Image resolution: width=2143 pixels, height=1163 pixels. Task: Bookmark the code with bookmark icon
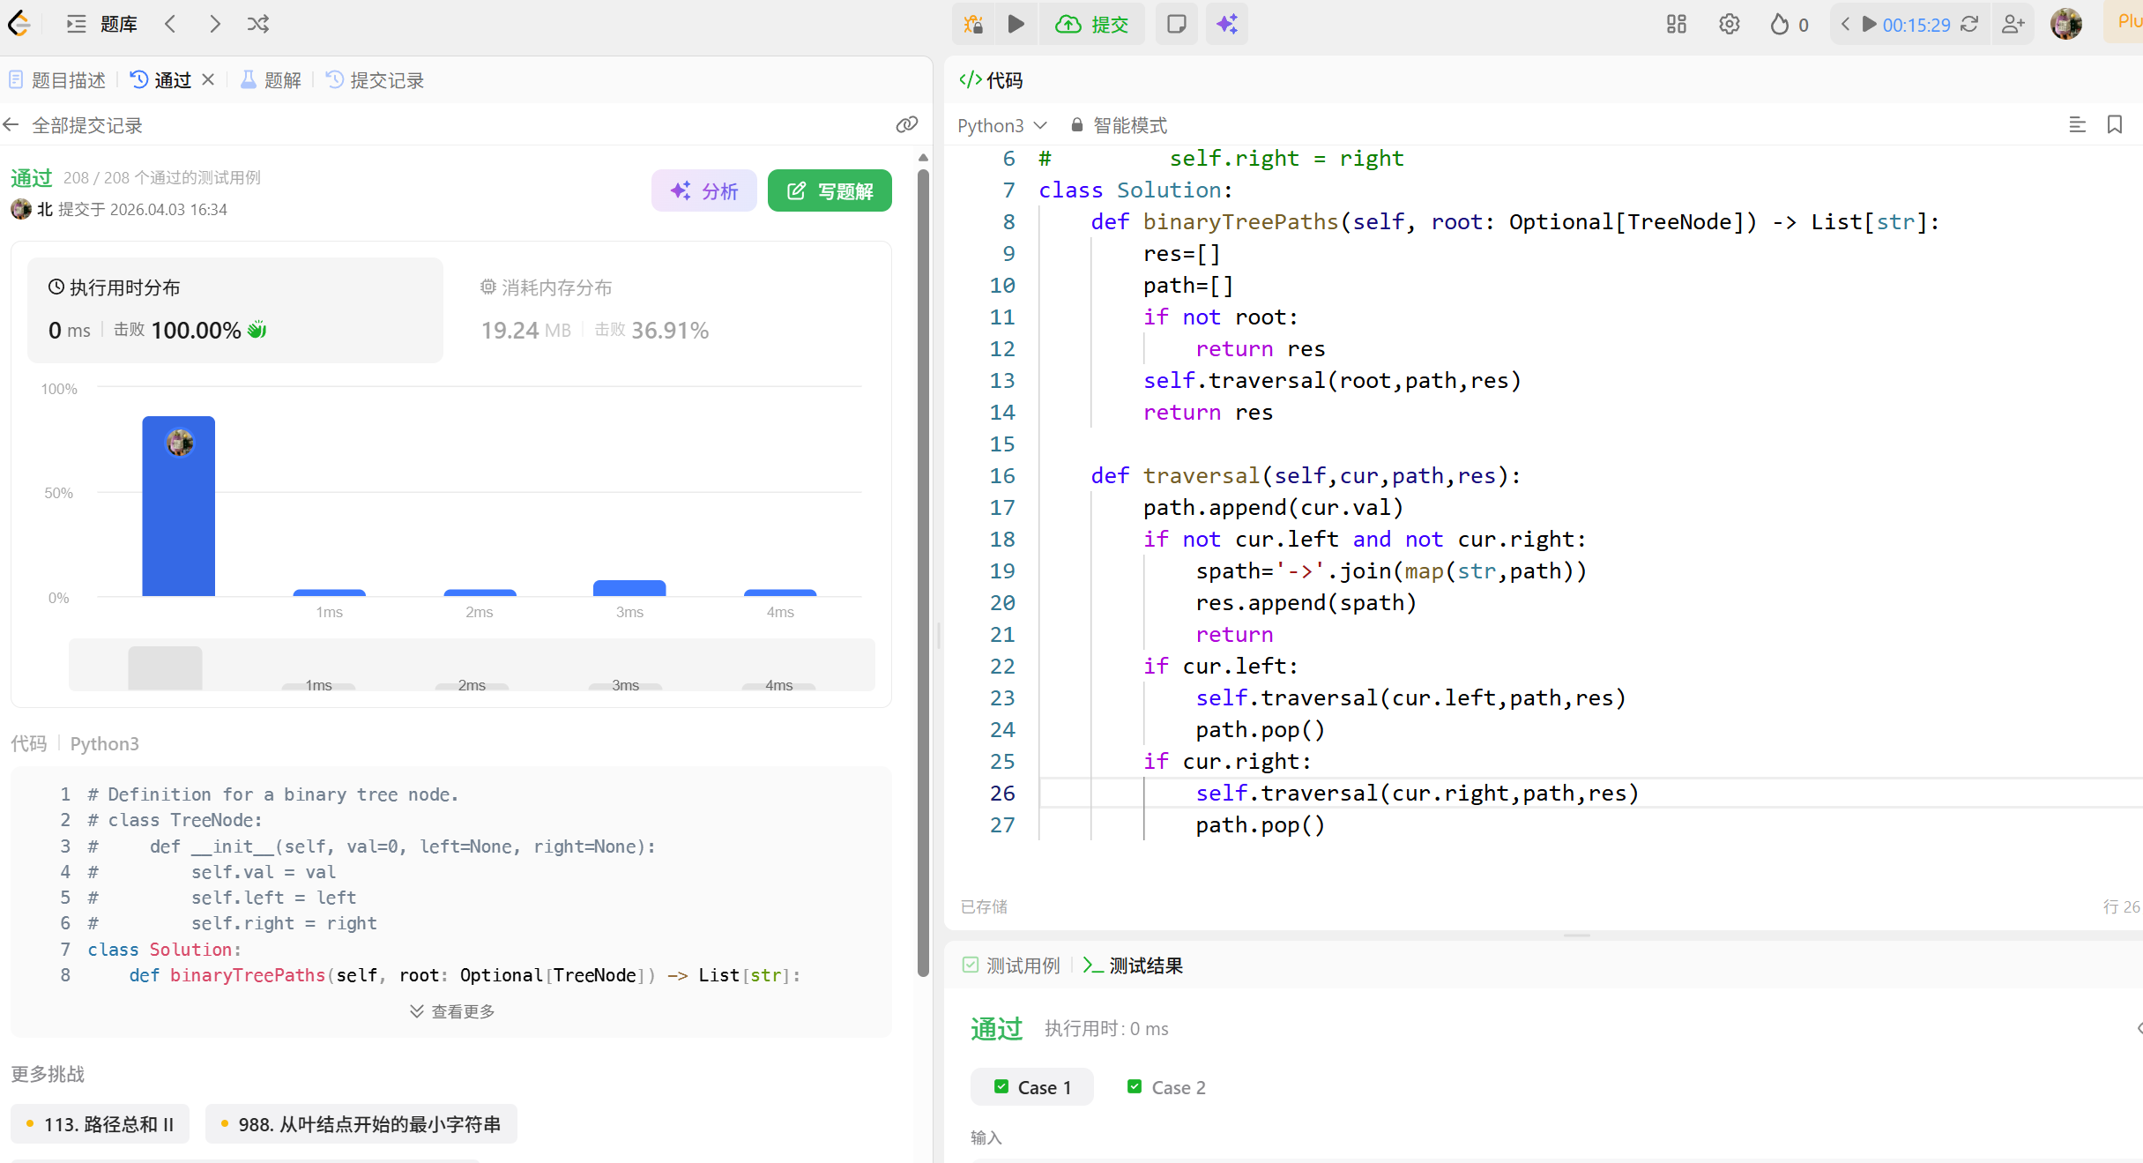[2114, 125]
